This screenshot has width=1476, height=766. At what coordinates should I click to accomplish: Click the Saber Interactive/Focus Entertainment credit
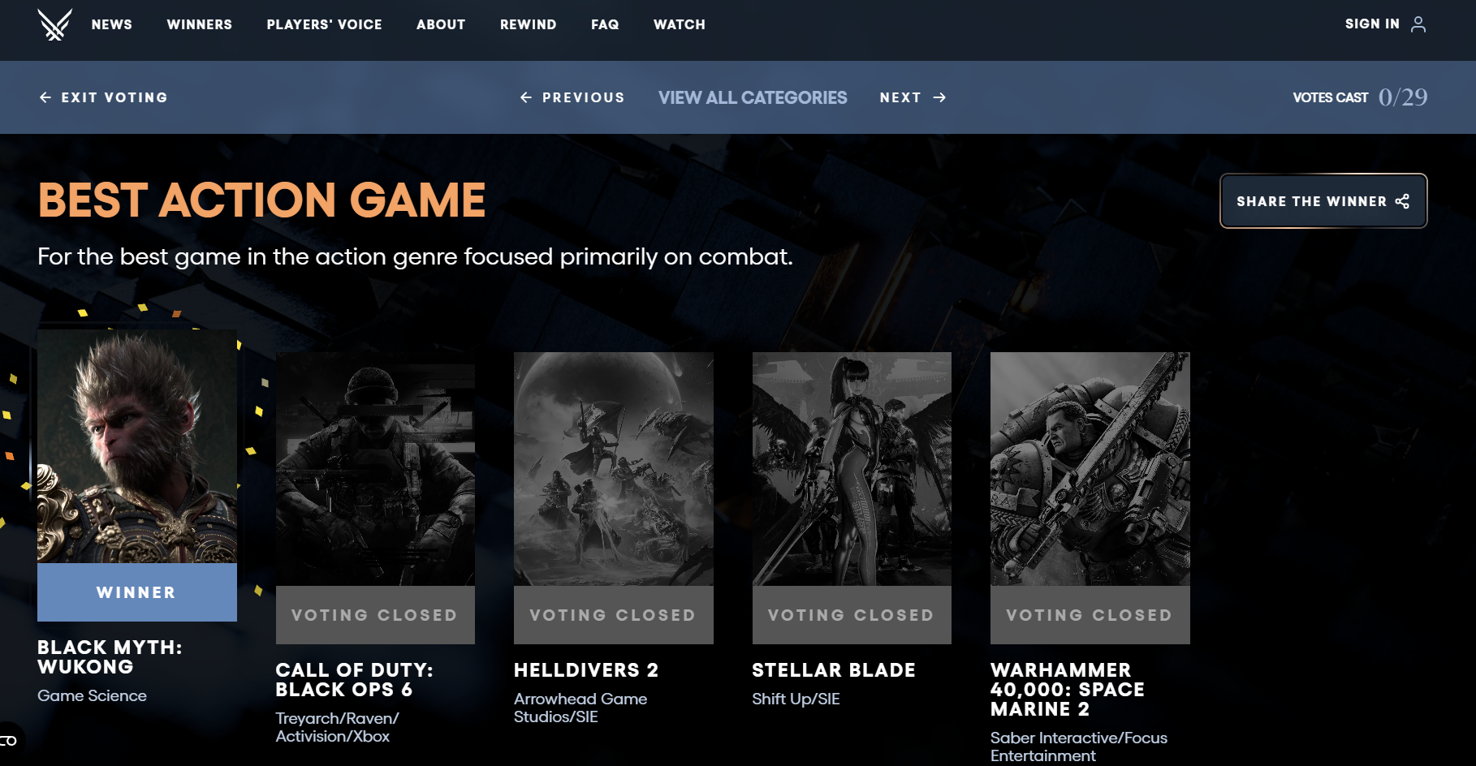[1079, 747]
